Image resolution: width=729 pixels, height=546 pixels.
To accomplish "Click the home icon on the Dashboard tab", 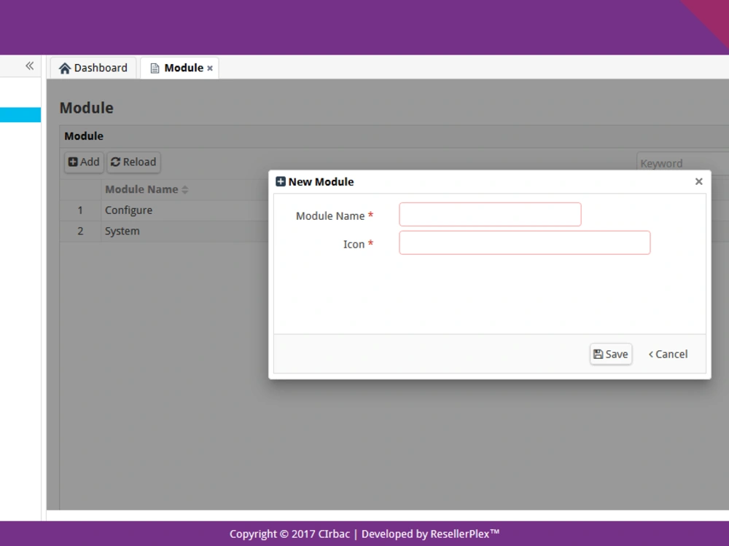I will (66, 68).
